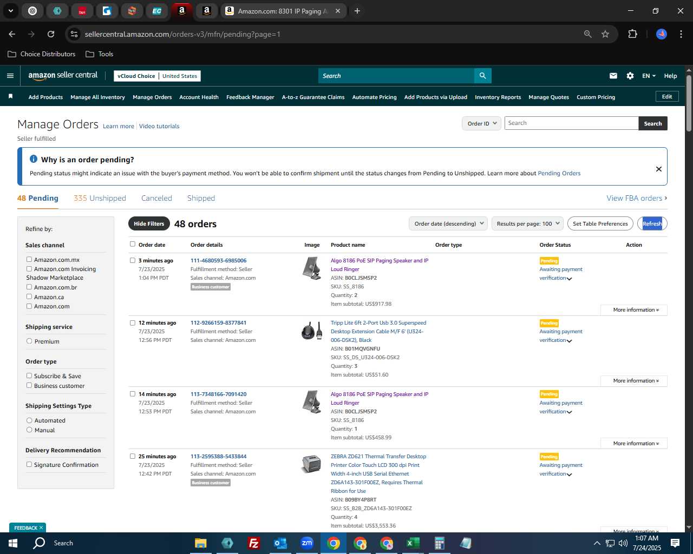
Task: Click the browser zoom magnifier icon
Action: pyautogui.click(x=588, y=34)
